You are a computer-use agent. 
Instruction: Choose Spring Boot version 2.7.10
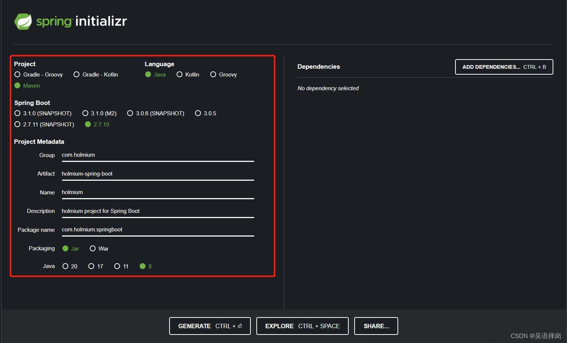click(x=97, y=125)
